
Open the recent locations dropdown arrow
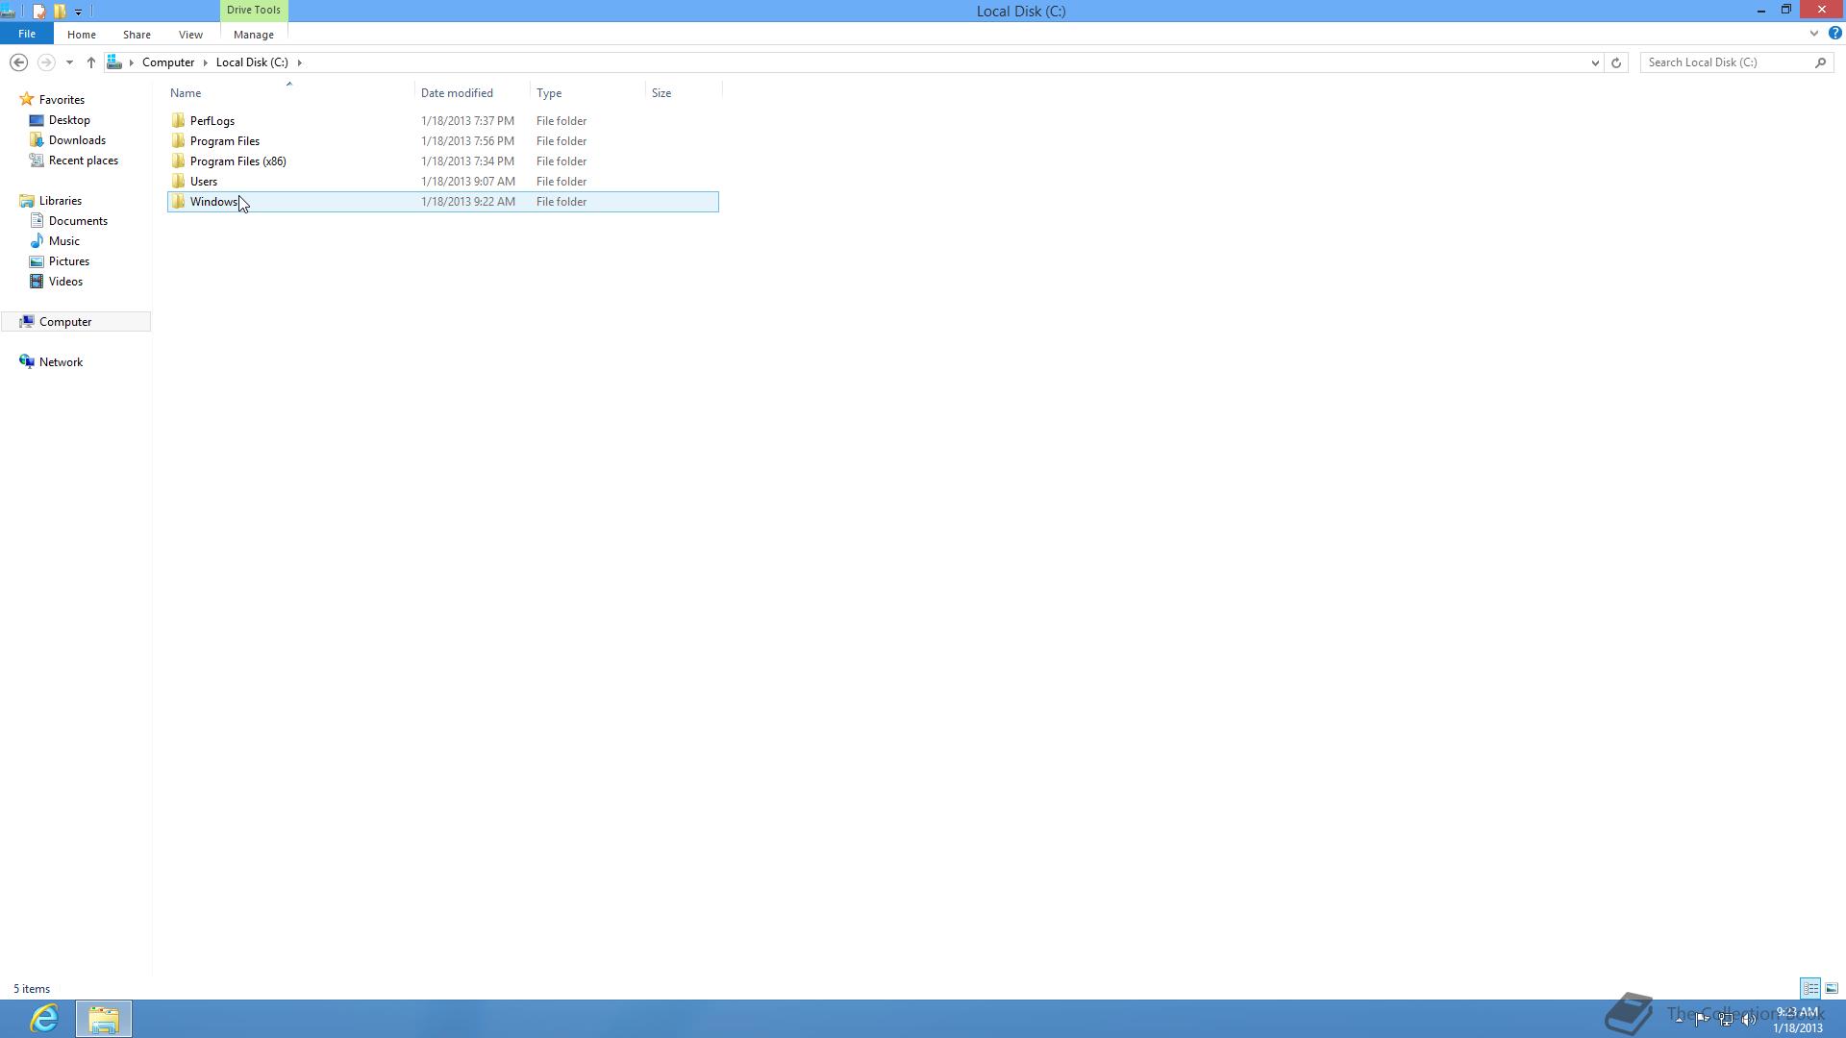coord(69,62)
